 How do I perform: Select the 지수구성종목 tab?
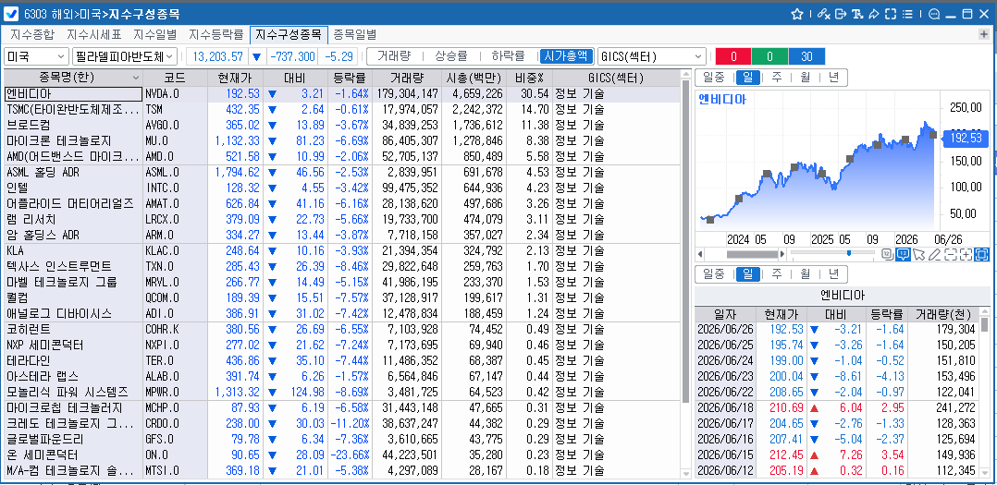289,34
